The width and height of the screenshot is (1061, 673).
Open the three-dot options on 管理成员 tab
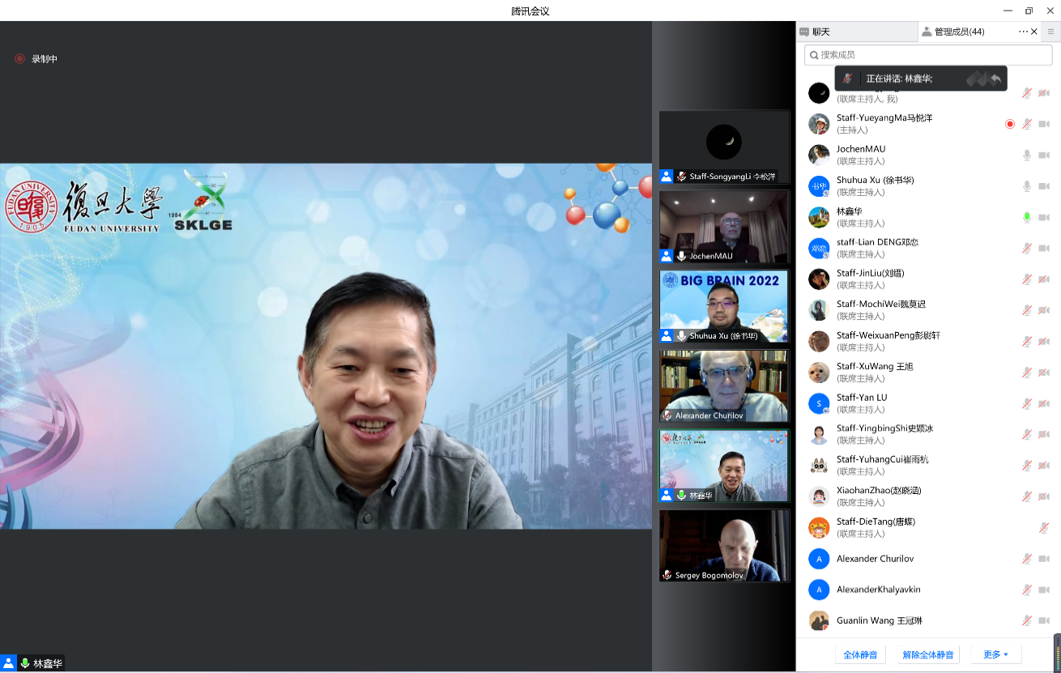[1023, 32]
